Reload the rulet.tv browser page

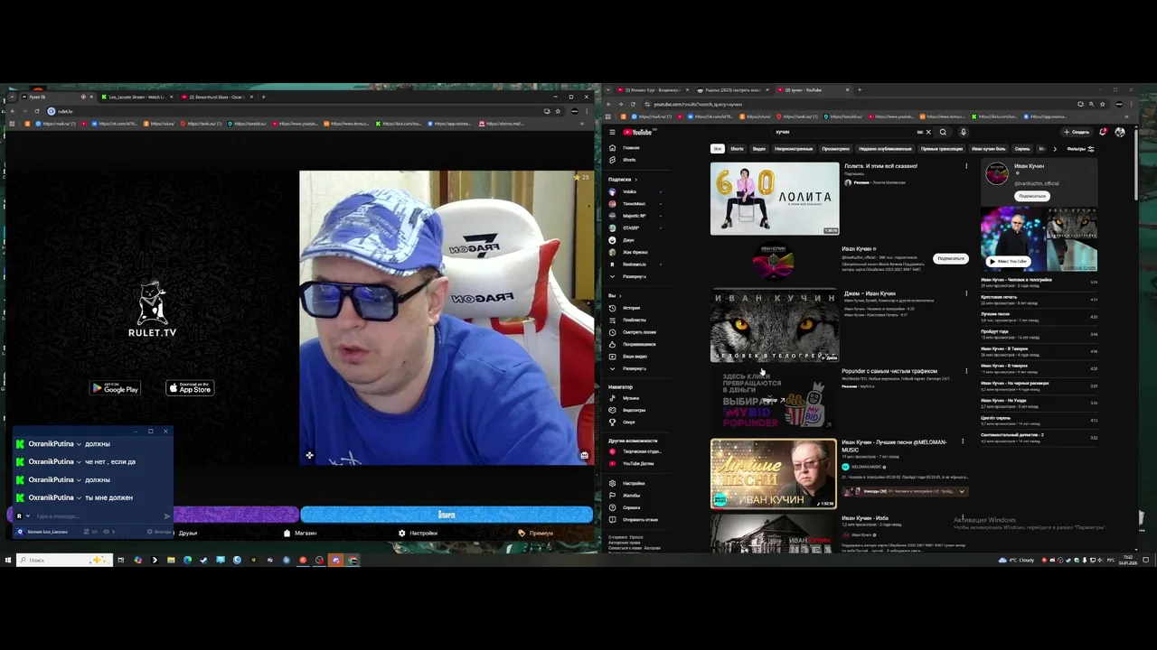click(x=37, y=111)
